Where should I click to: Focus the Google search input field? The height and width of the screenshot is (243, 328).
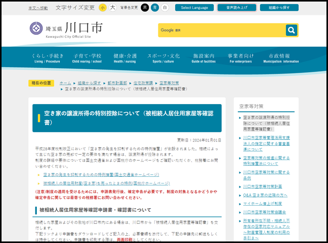click(x=222, y=30)
